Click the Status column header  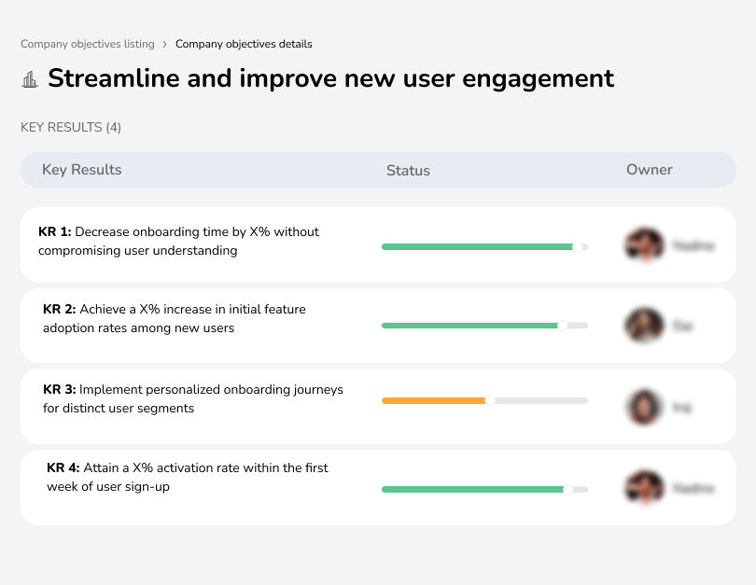click(x=408, y=170)
